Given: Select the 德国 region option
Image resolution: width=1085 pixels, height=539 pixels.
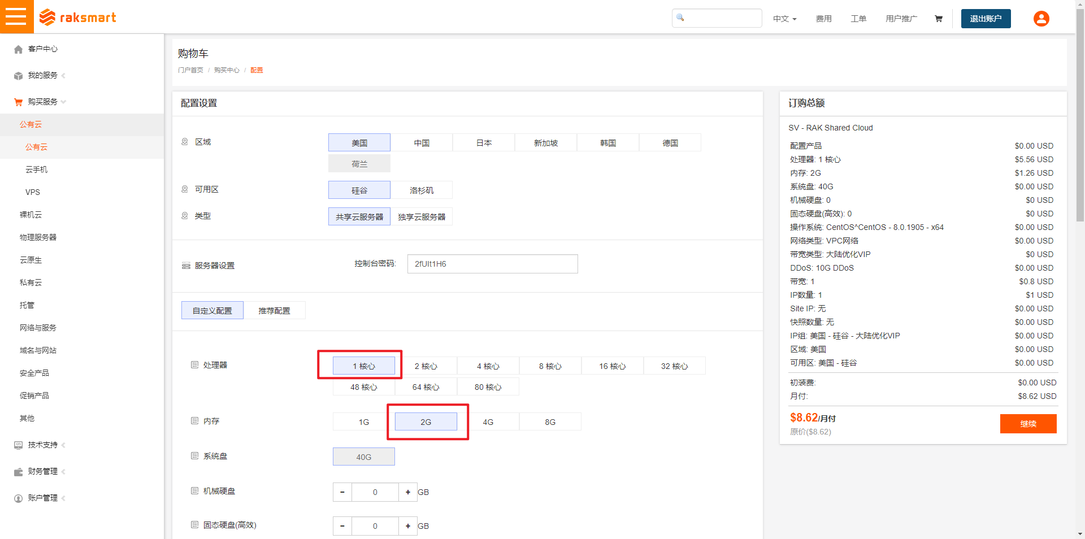Looking at the screenshot, I should (670, 142).
